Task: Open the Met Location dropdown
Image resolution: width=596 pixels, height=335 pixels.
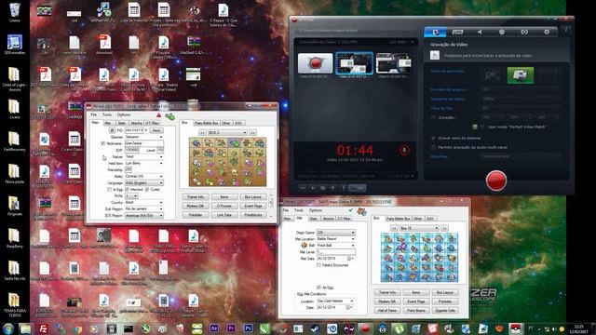Action: [x=335, y=239]
